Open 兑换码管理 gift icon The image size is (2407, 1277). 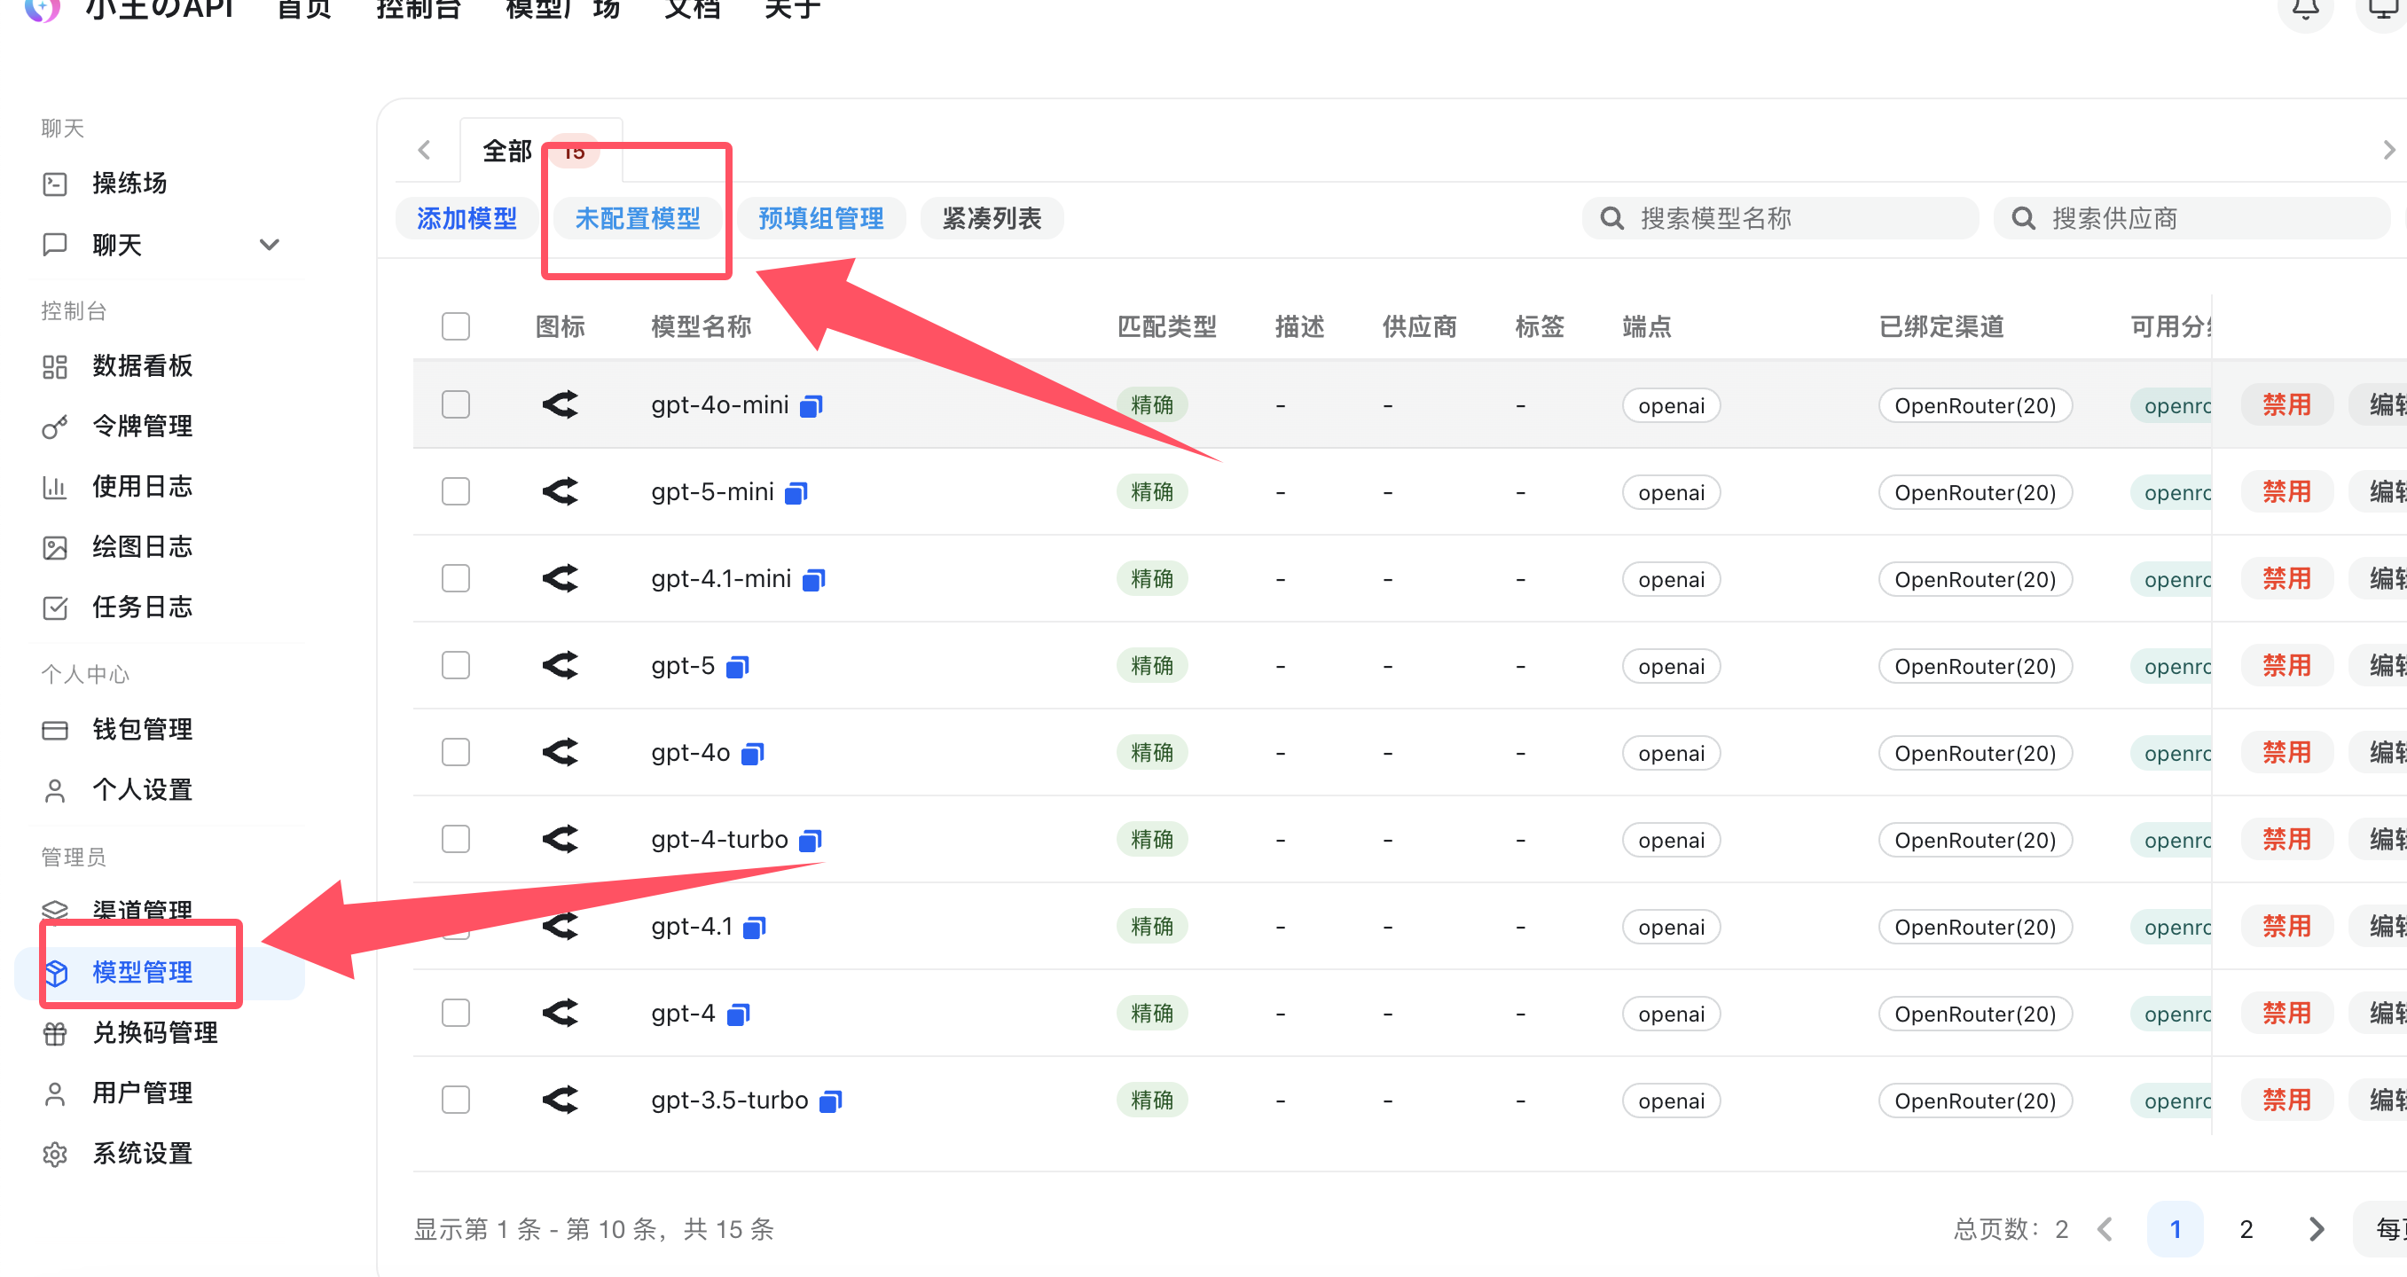[55, 1033]
